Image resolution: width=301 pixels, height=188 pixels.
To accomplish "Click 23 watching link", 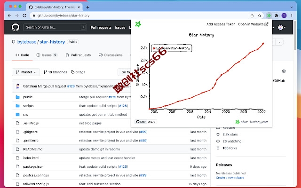I will [229, 141].
